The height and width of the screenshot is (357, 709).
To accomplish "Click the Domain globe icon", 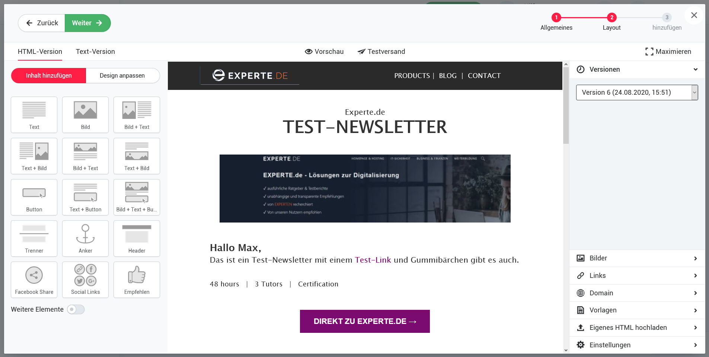I will click(581, 293).
